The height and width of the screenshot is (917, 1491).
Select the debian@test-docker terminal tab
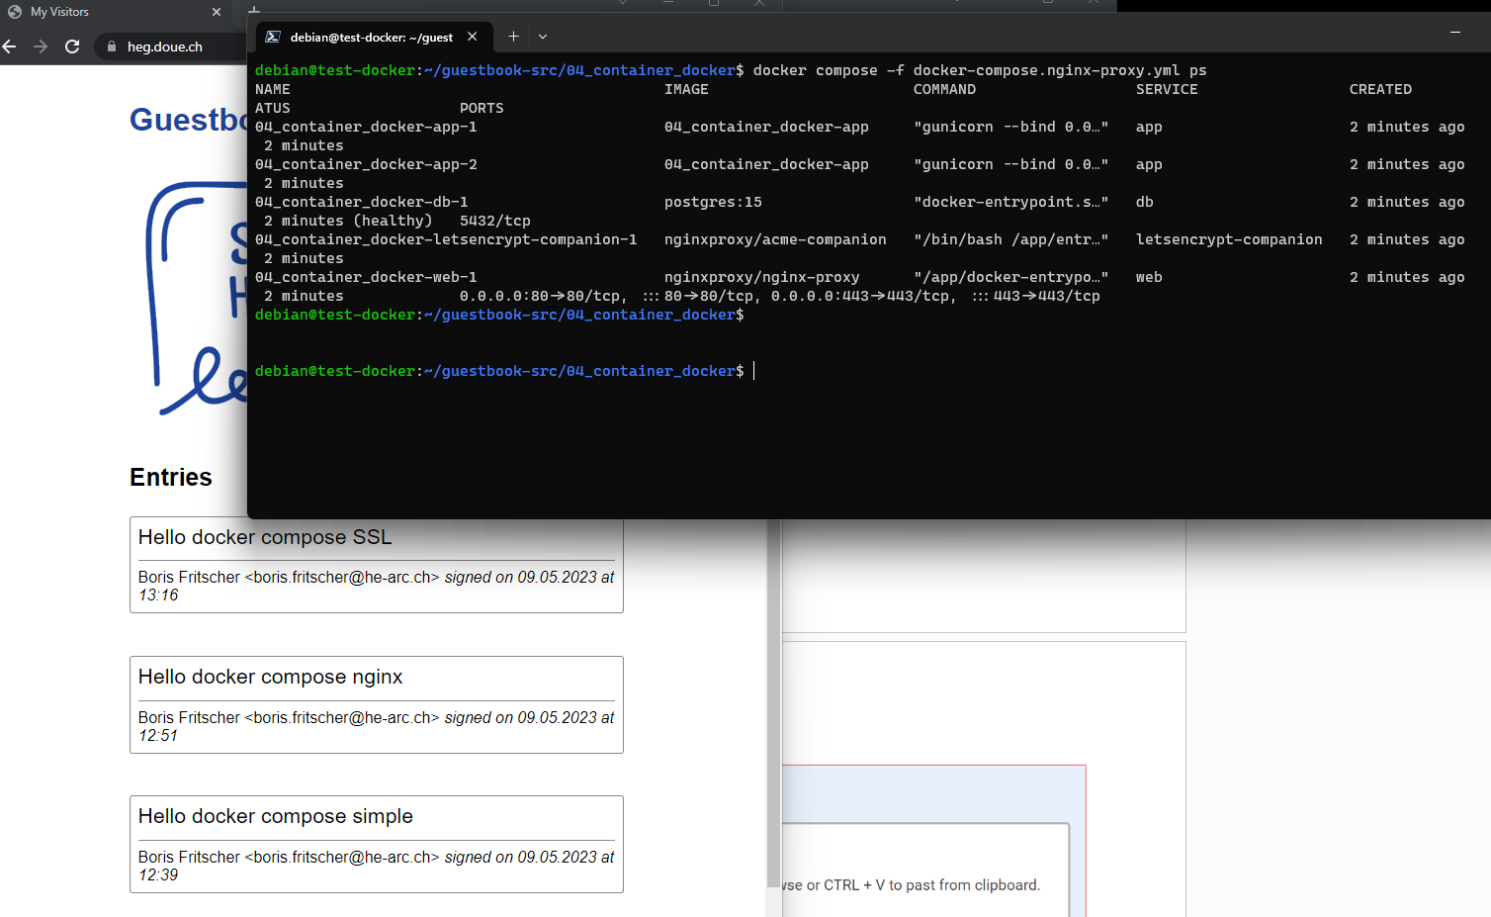pos(366,37)
